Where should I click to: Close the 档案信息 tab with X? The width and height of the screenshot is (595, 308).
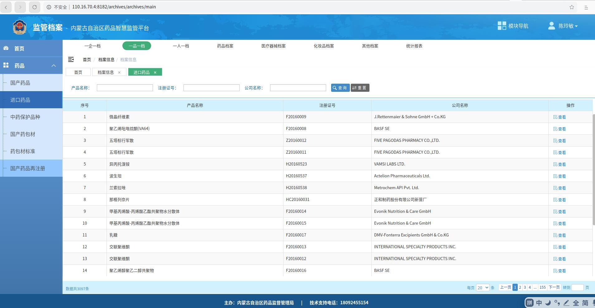point(119,72)
